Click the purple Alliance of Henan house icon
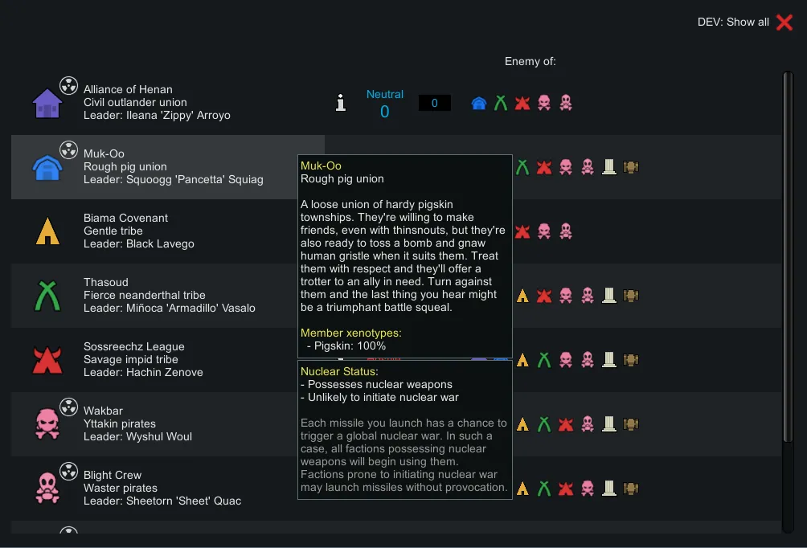This screenshot has width=807, height=548. [x=47, y=104]
